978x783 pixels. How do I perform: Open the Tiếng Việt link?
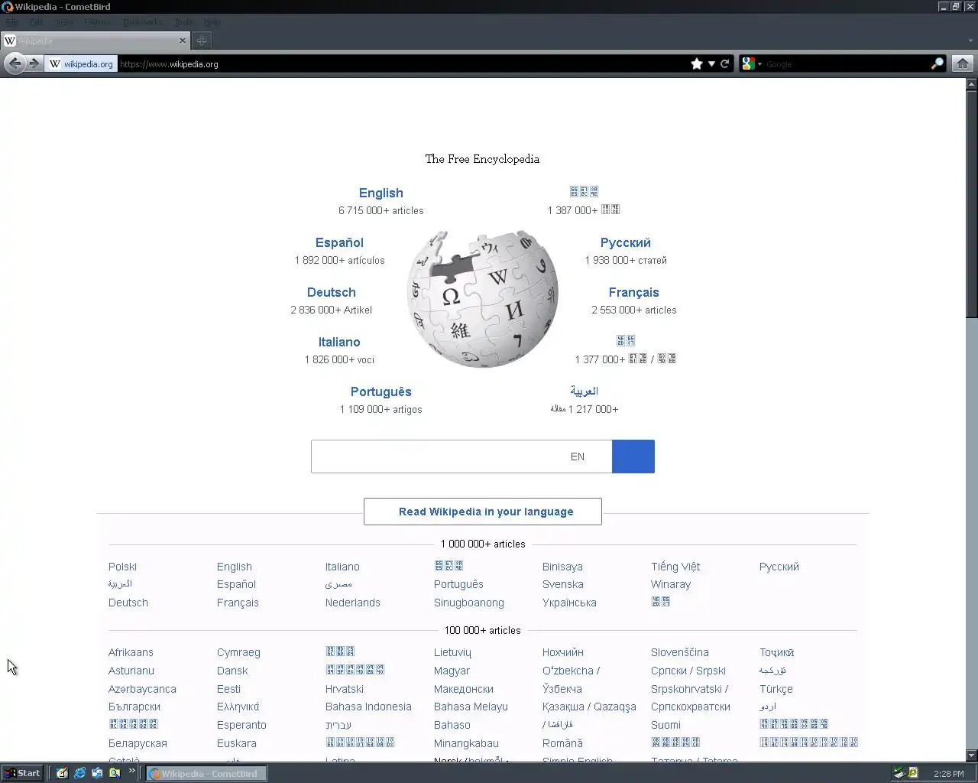675,567
